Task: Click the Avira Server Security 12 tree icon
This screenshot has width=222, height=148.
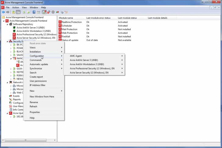Action: [x=14, y=38]
